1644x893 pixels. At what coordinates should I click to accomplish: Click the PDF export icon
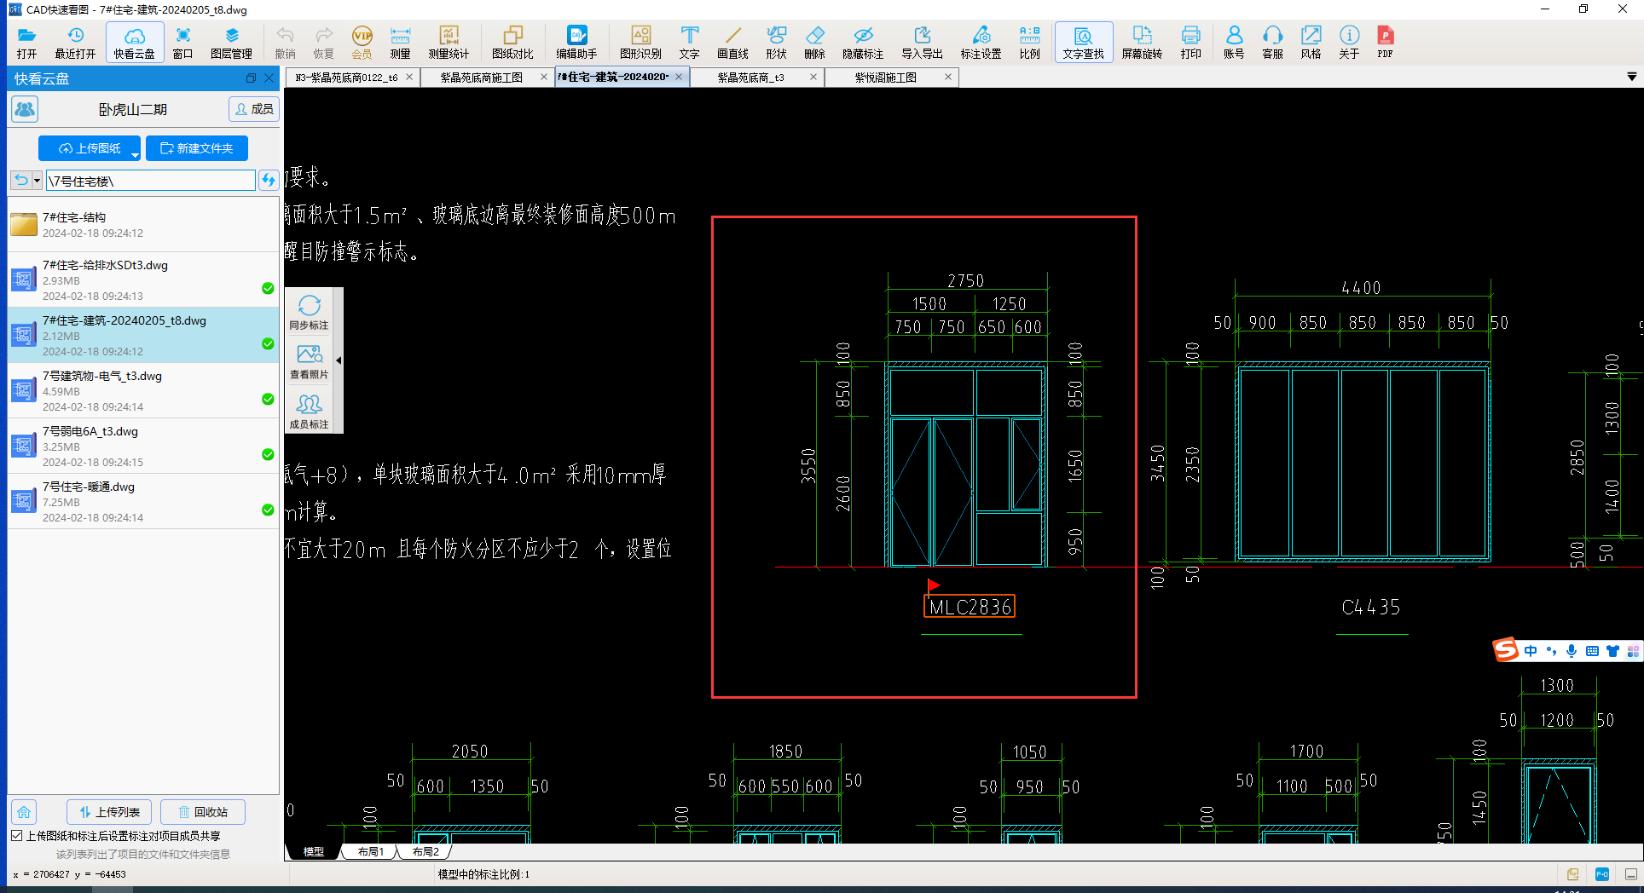coord(1386,43)
